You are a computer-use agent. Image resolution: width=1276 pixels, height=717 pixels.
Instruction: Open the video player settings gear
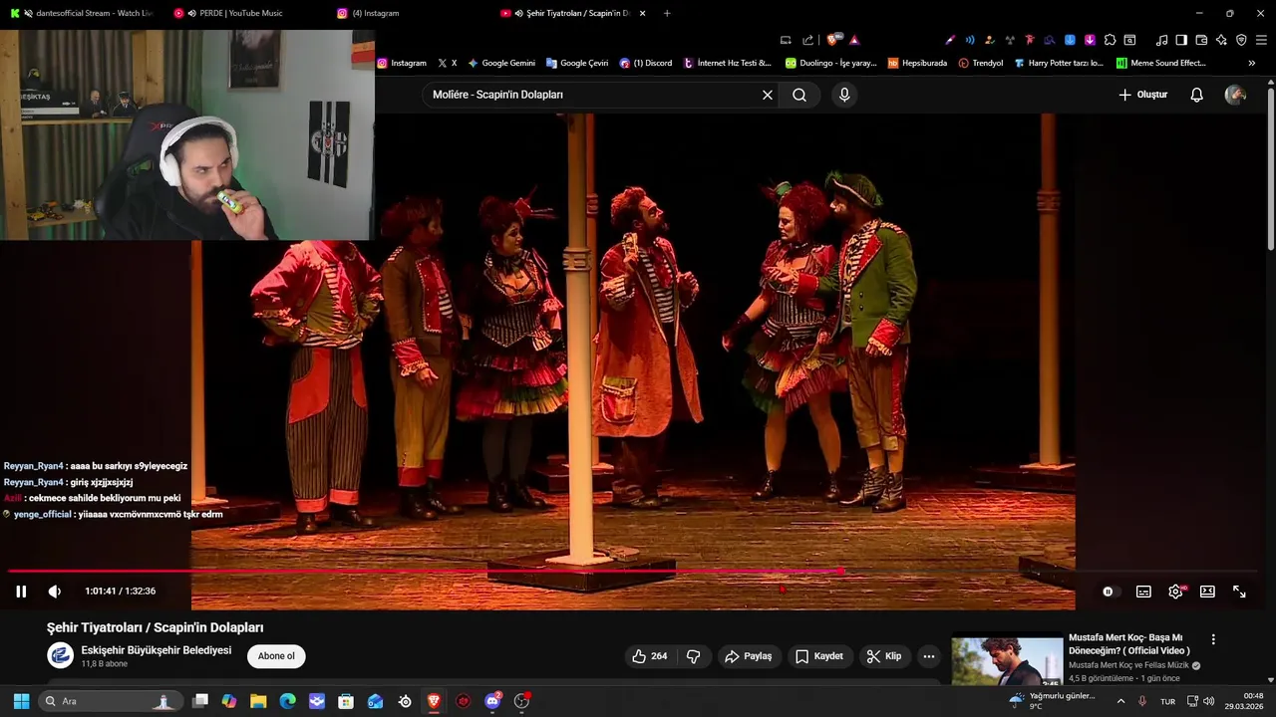point(1176,592)
